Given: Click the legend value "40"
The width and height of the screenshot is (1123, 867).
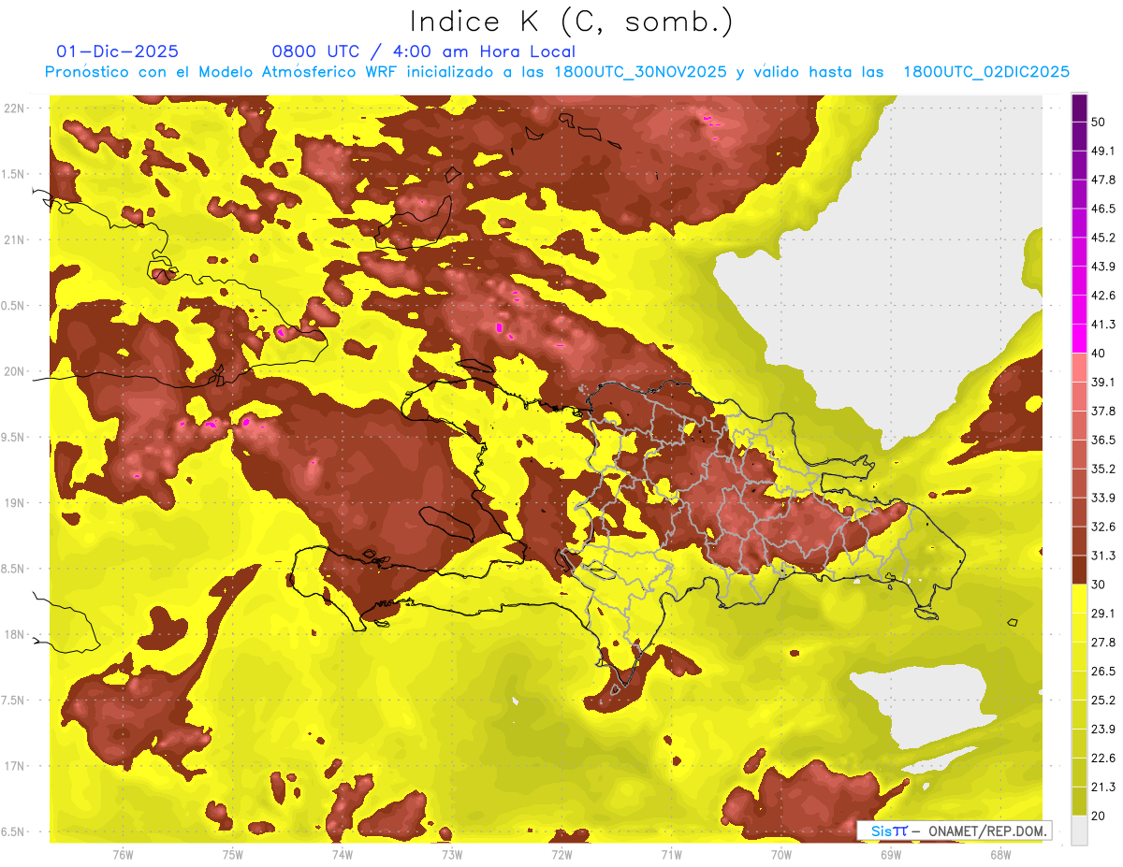Looking at the screenshot, I should click(1099, 353).
